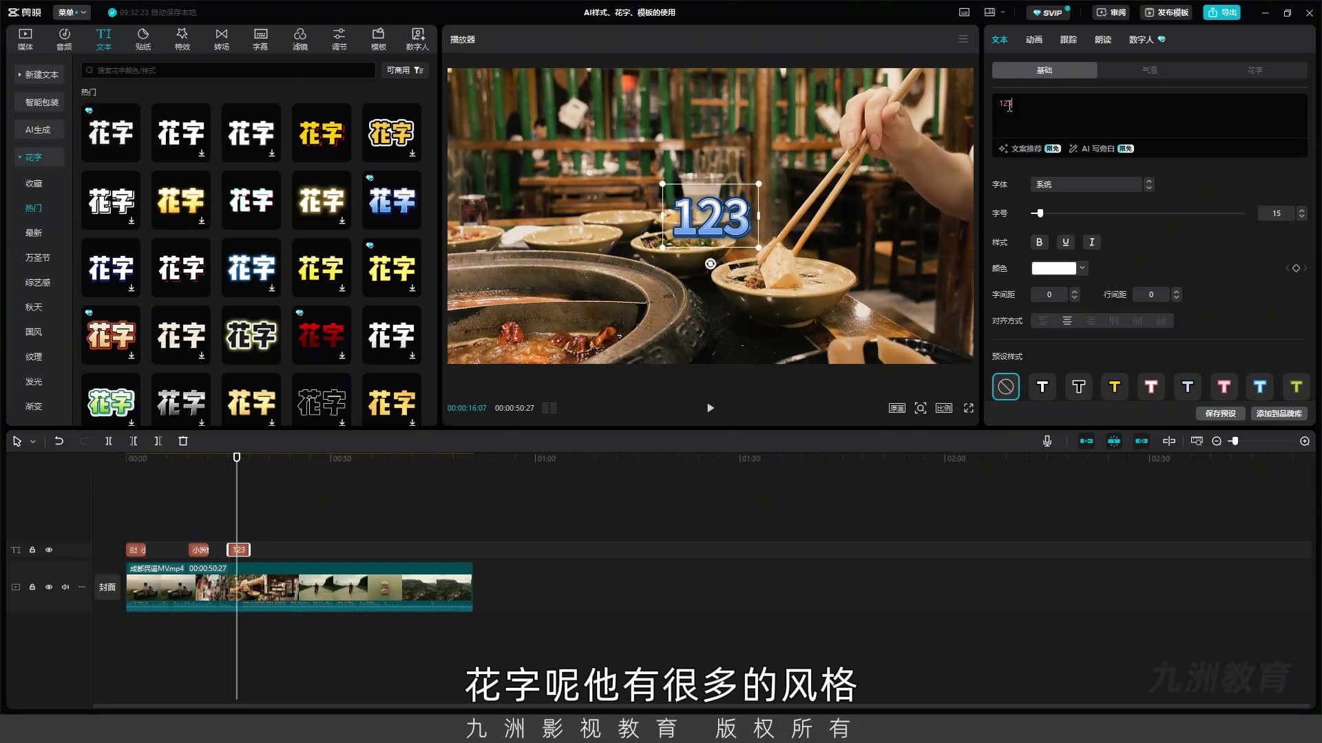Open the 模板 templates panel
Image resolution: width=1322 pixels, height=743 pixels.
pyautogui.click(x=379, y=39)
